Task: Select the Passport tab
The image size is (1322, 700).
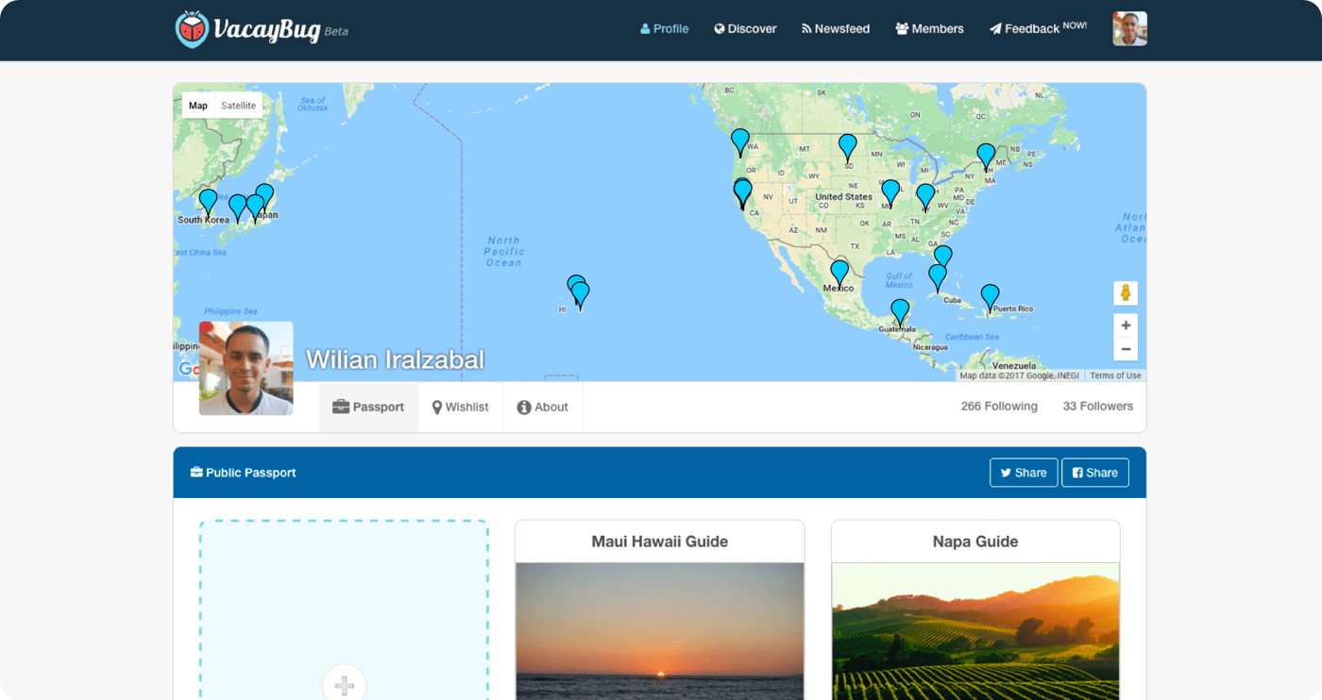Action: coord(368,407)
